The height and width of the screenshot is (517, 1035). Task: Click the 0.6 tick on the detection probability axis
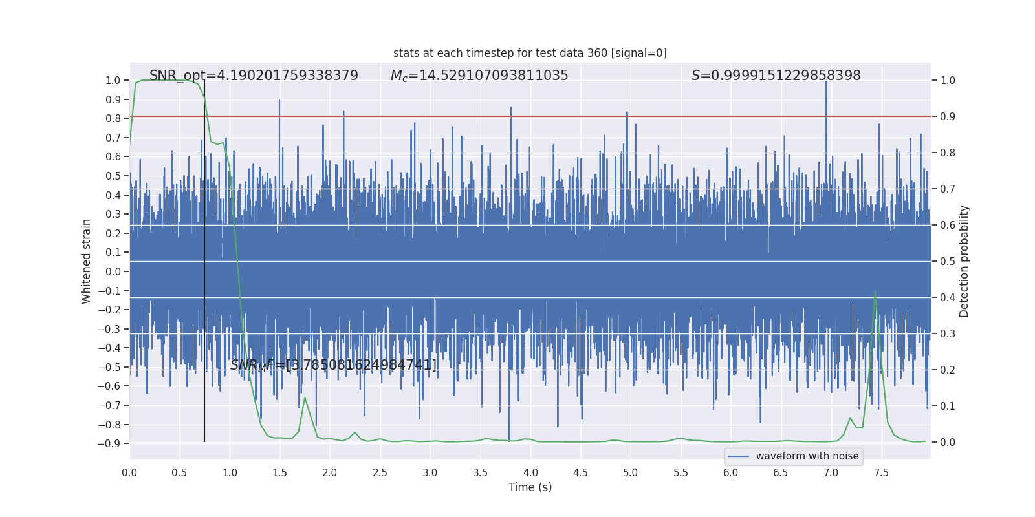(948, 226)
